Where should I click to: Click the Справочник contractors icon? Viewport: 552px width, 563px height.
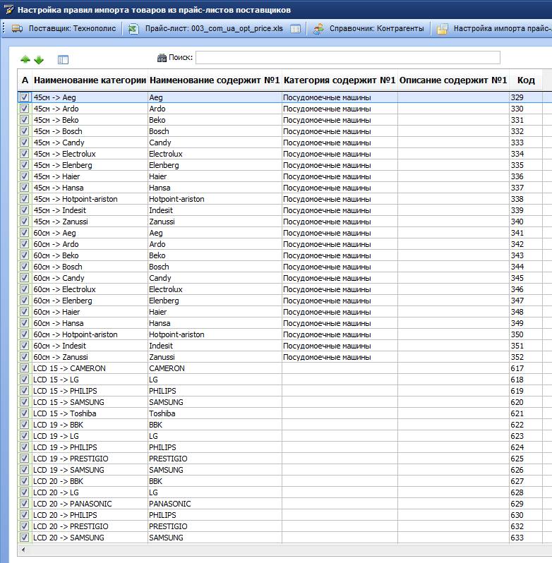(318, 28)
